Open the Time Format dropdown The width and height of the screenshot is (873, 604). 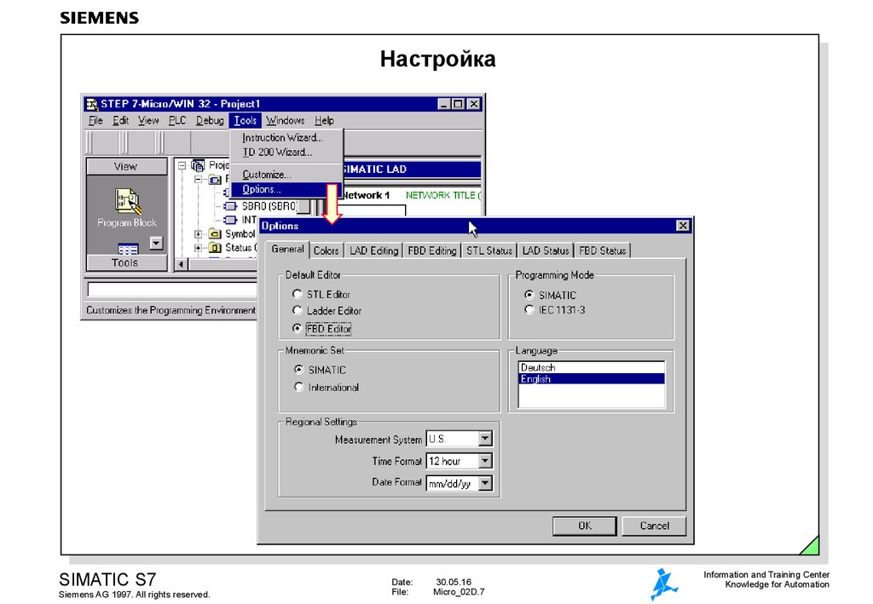[x=485, y=461]
